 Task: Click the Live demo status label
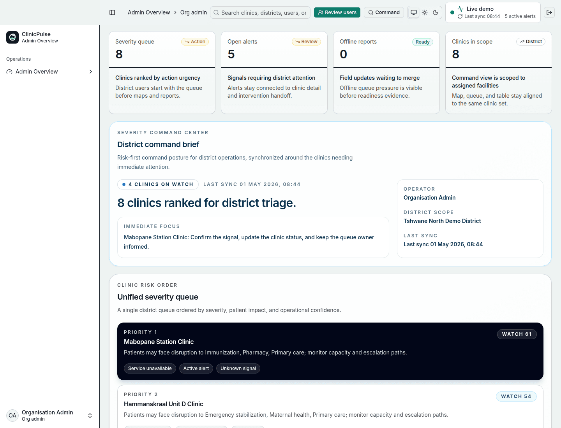(x=480, y=9)
